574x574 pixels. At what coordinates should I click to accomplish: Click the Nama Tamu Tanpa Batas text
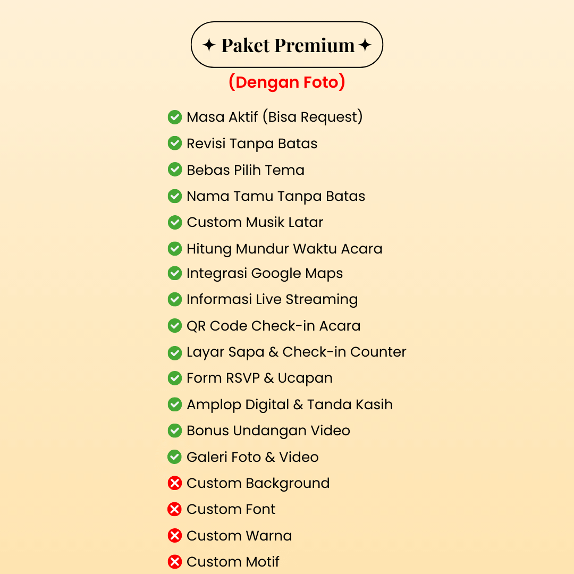[x=276, y=196]
